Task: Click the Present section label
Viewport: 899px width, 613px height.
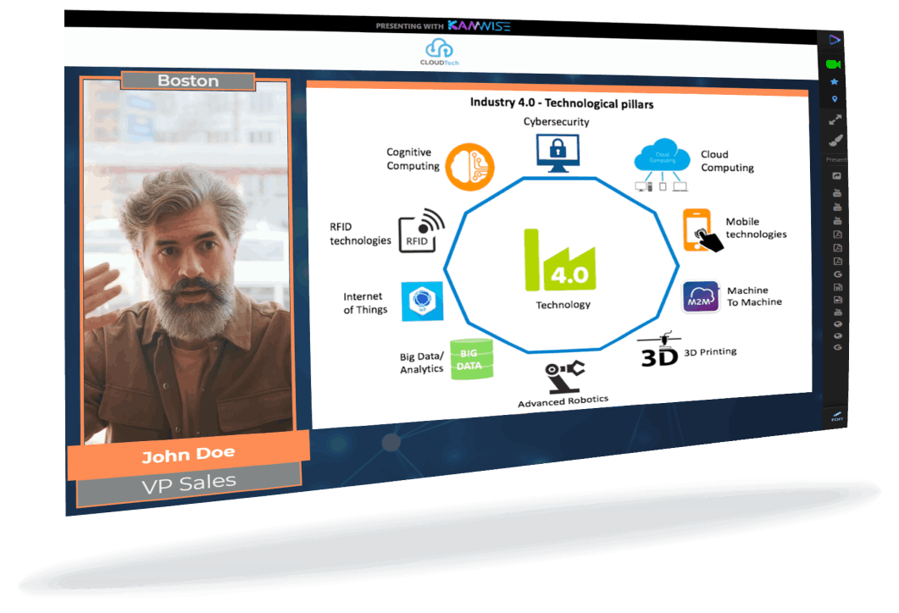Action: (x=836, y=160)
